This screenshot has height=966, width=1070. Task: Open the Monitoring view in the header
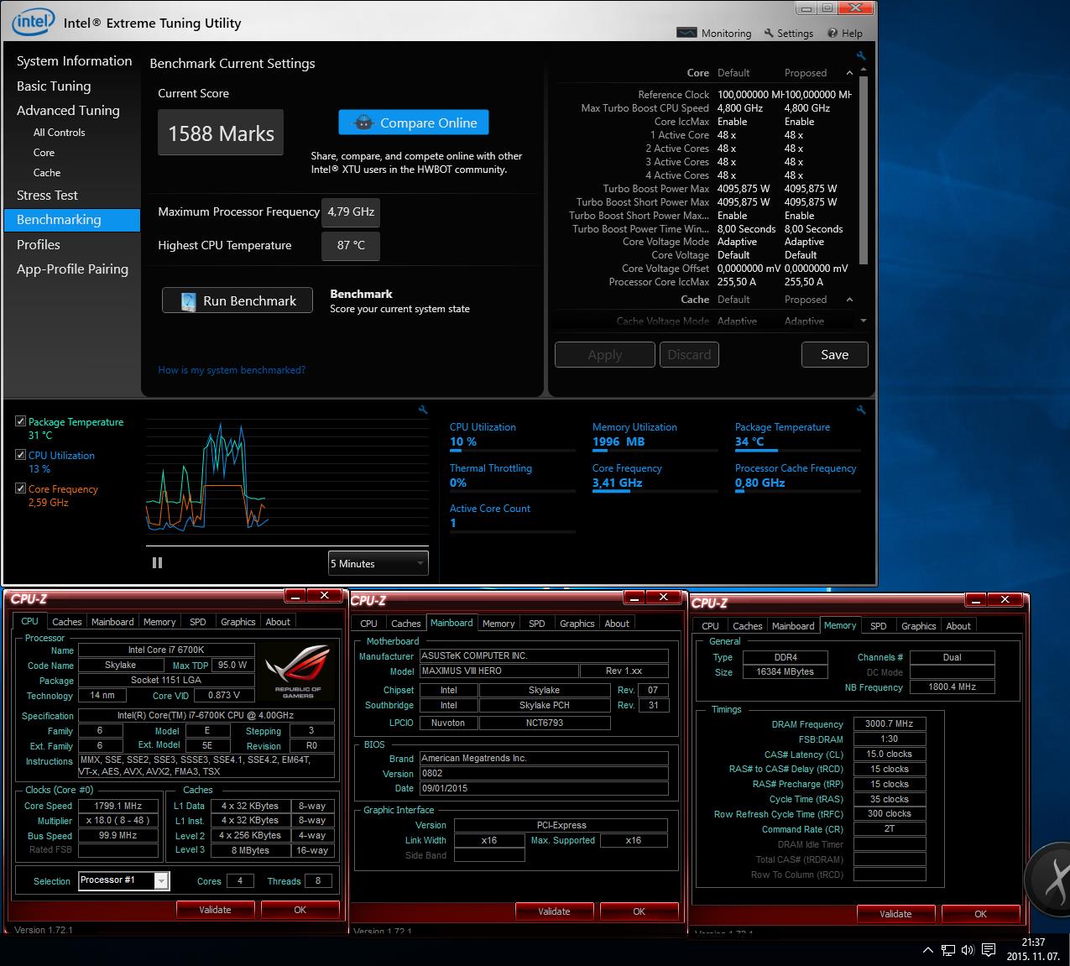714,33
